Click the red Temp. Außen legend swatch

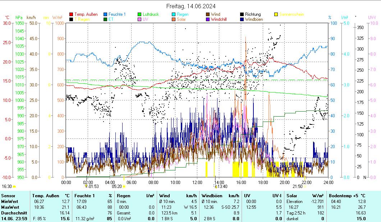71,14
